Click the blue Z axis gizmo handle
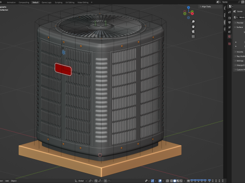This screenshot has height=183, width=245. pos(188,8)
